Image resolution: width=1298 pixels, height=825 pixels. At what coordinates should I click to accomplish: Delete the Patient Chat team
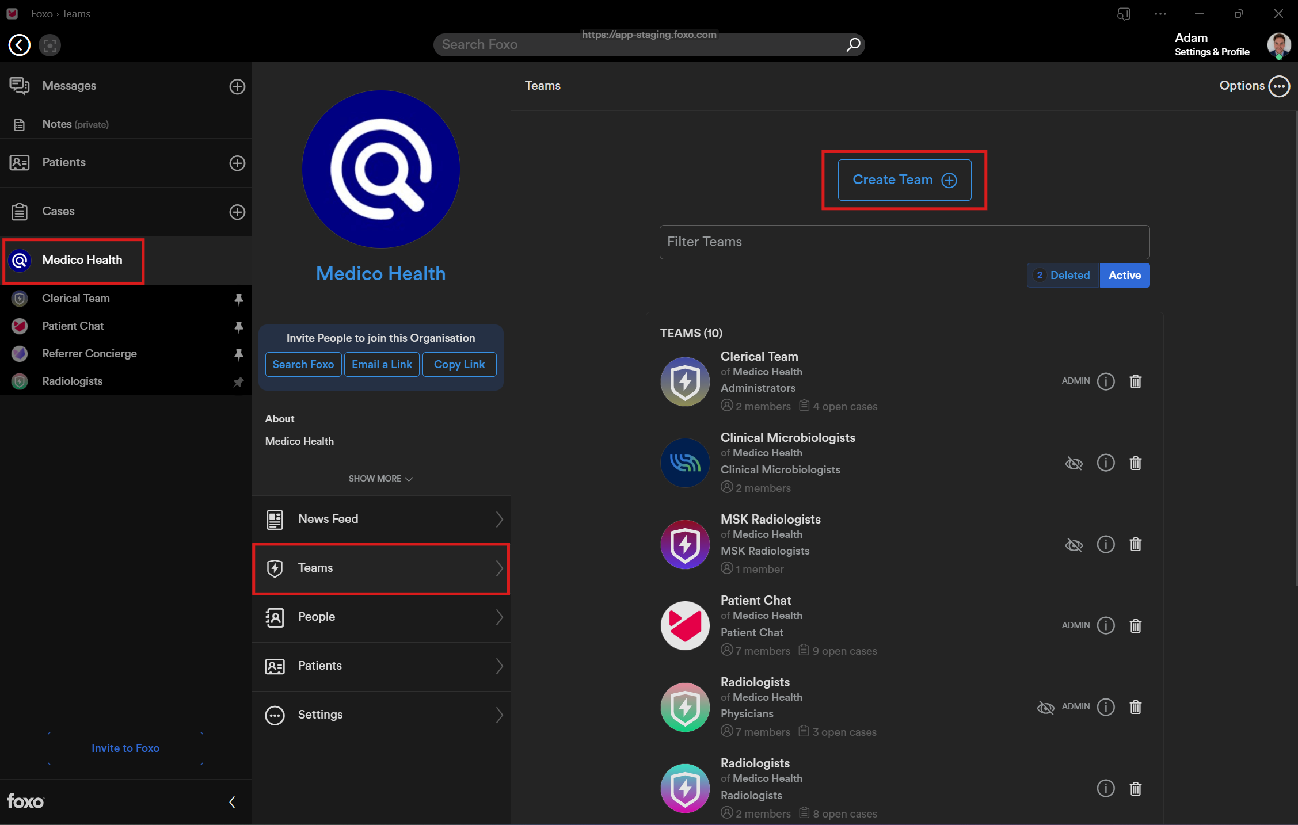click(x=1136, y=625)
